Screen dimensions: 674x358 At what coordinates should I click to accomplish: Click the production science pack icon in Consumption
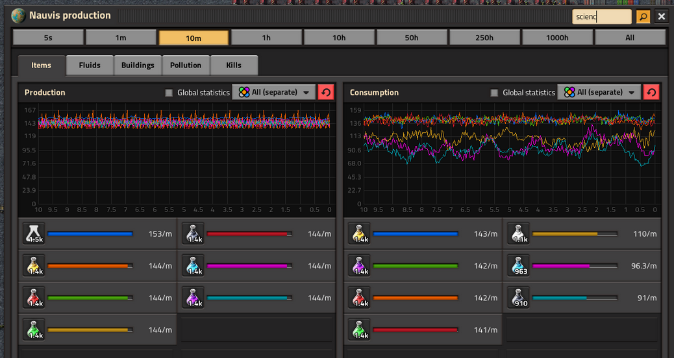pos(359,266)
